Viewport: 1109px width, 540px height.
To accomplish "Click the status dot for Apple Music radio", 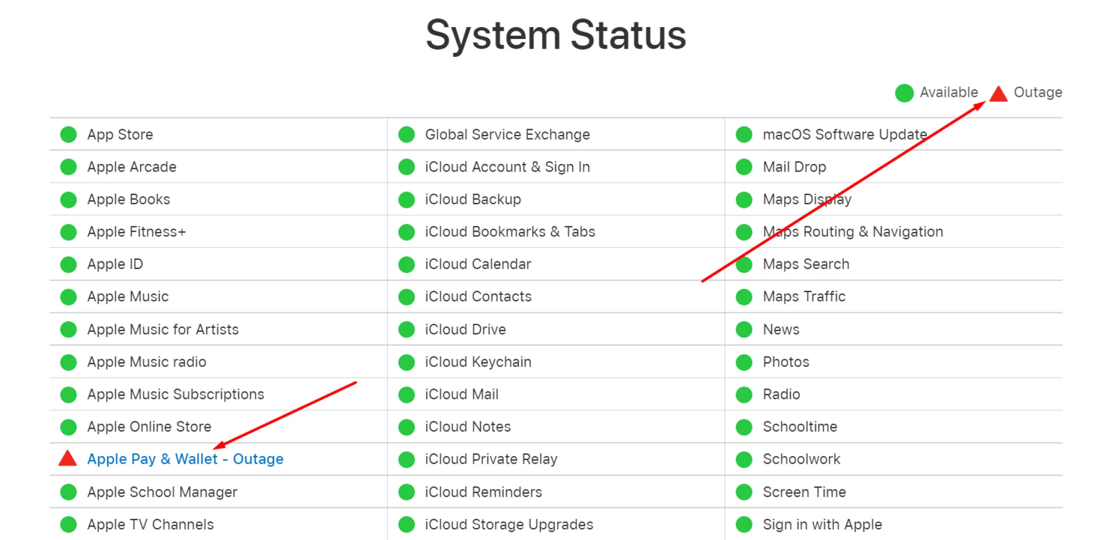I will click(x=68, y=362).
